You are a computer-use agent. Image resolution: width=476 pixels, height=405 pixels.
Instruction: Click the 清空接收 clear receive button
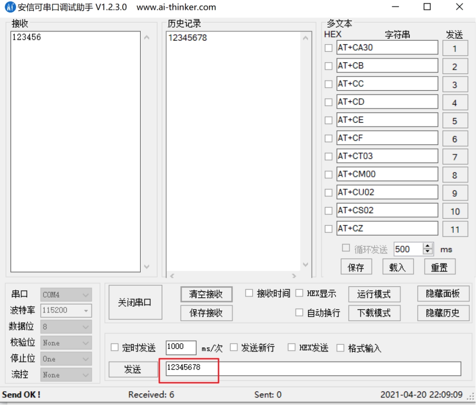tap(206, 294)
